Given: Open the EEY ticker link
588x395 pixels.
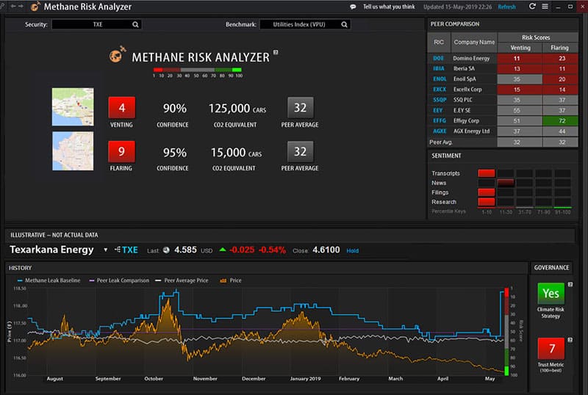Looking at the screenshot, I should [x=437, y=111].
